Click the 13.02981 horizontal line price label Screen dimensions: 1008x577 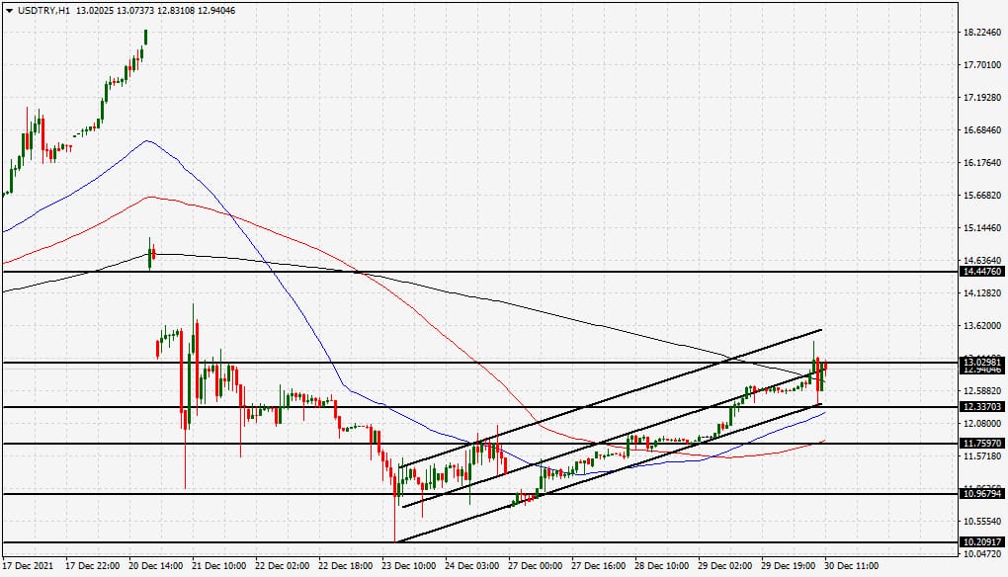tap(982, 363)
